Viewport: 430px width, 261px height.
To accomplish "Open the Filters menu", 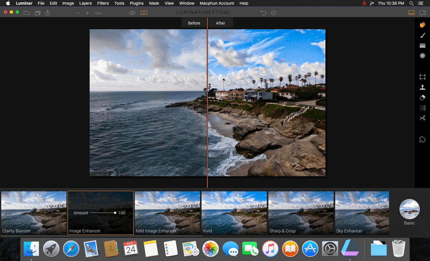I will coord(103,3).
